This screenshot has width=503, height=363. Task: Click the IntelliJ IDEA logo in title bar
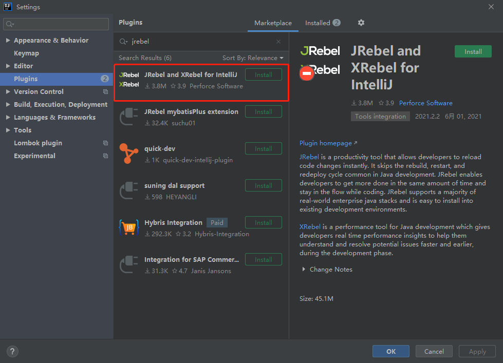pos(7,6)
